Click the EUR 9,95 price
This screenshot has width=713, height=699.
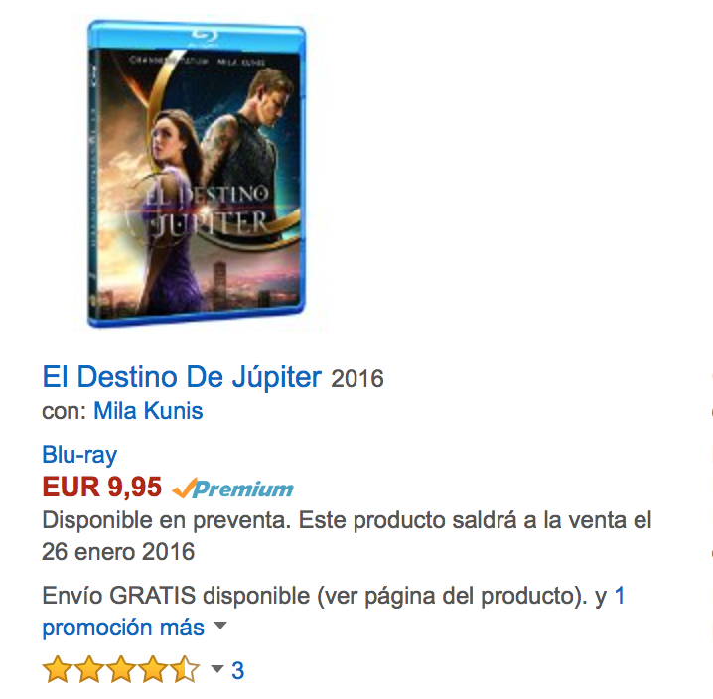coord(102,488)
